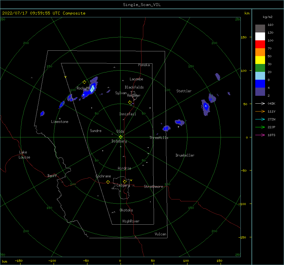This screenshot has height=265, width=284.
Task: Click the cyan 27ZW arrow icon
Action: [260, 119]
